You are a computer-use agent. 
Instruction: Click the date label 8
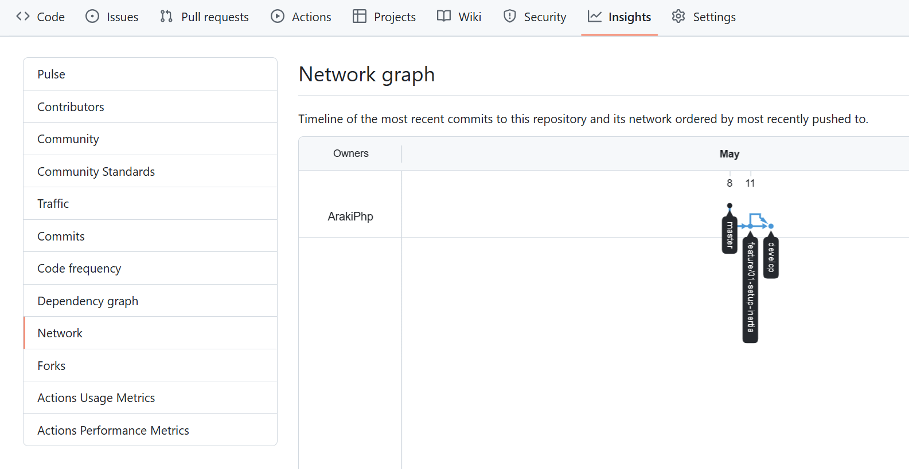tap(729, 183)
